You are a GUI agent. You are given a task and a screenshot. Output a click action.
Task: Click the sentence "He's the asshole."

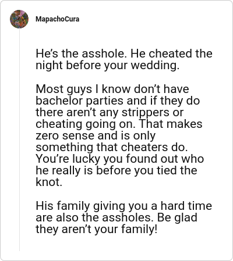pos(81,53)
